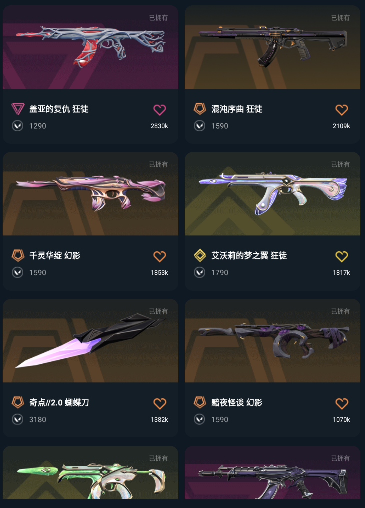Screen dimensions: 365x508
Task: Select the yellow diamond tier icon of 艾沃莉的梦之翼
Action: coord(200,255)
